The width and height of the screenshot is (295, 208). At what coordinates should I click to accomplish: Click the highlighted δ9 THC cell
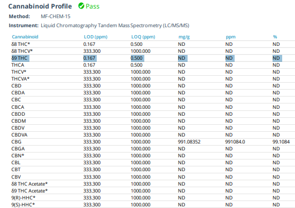pyautogui.click(x=20, y=58)
